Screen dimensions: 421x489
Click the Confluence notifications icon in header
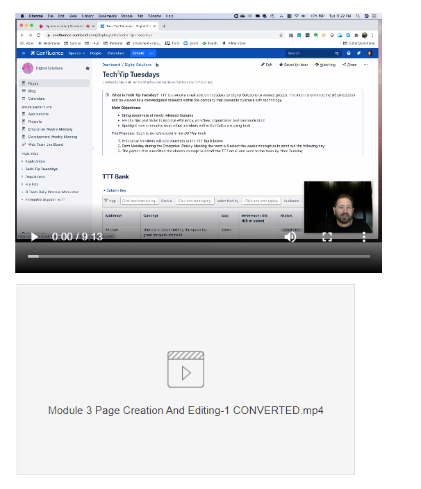(x=358, y=53)
